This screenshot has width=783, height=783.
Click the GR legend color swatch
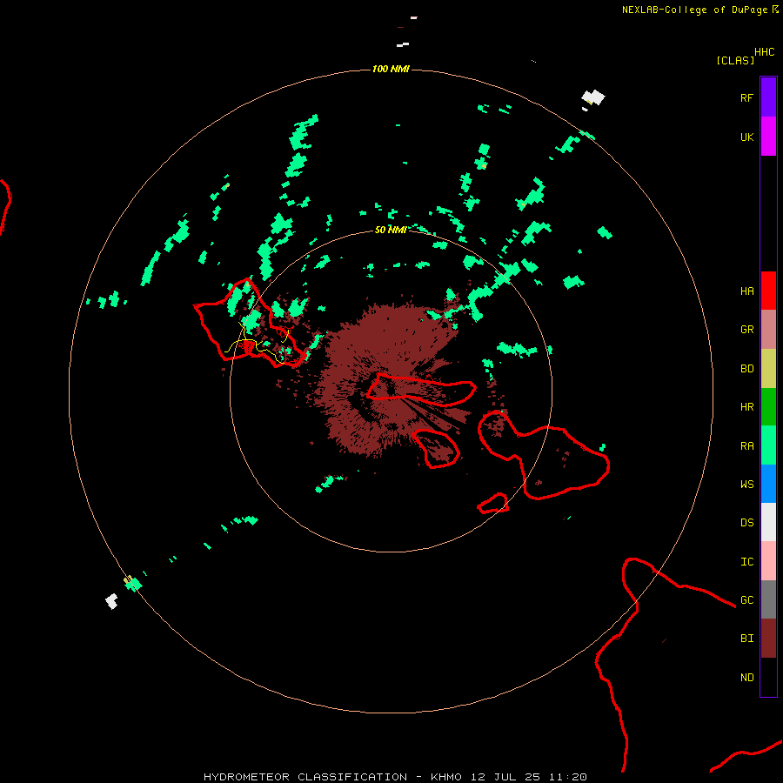click(x=768, y=330)
